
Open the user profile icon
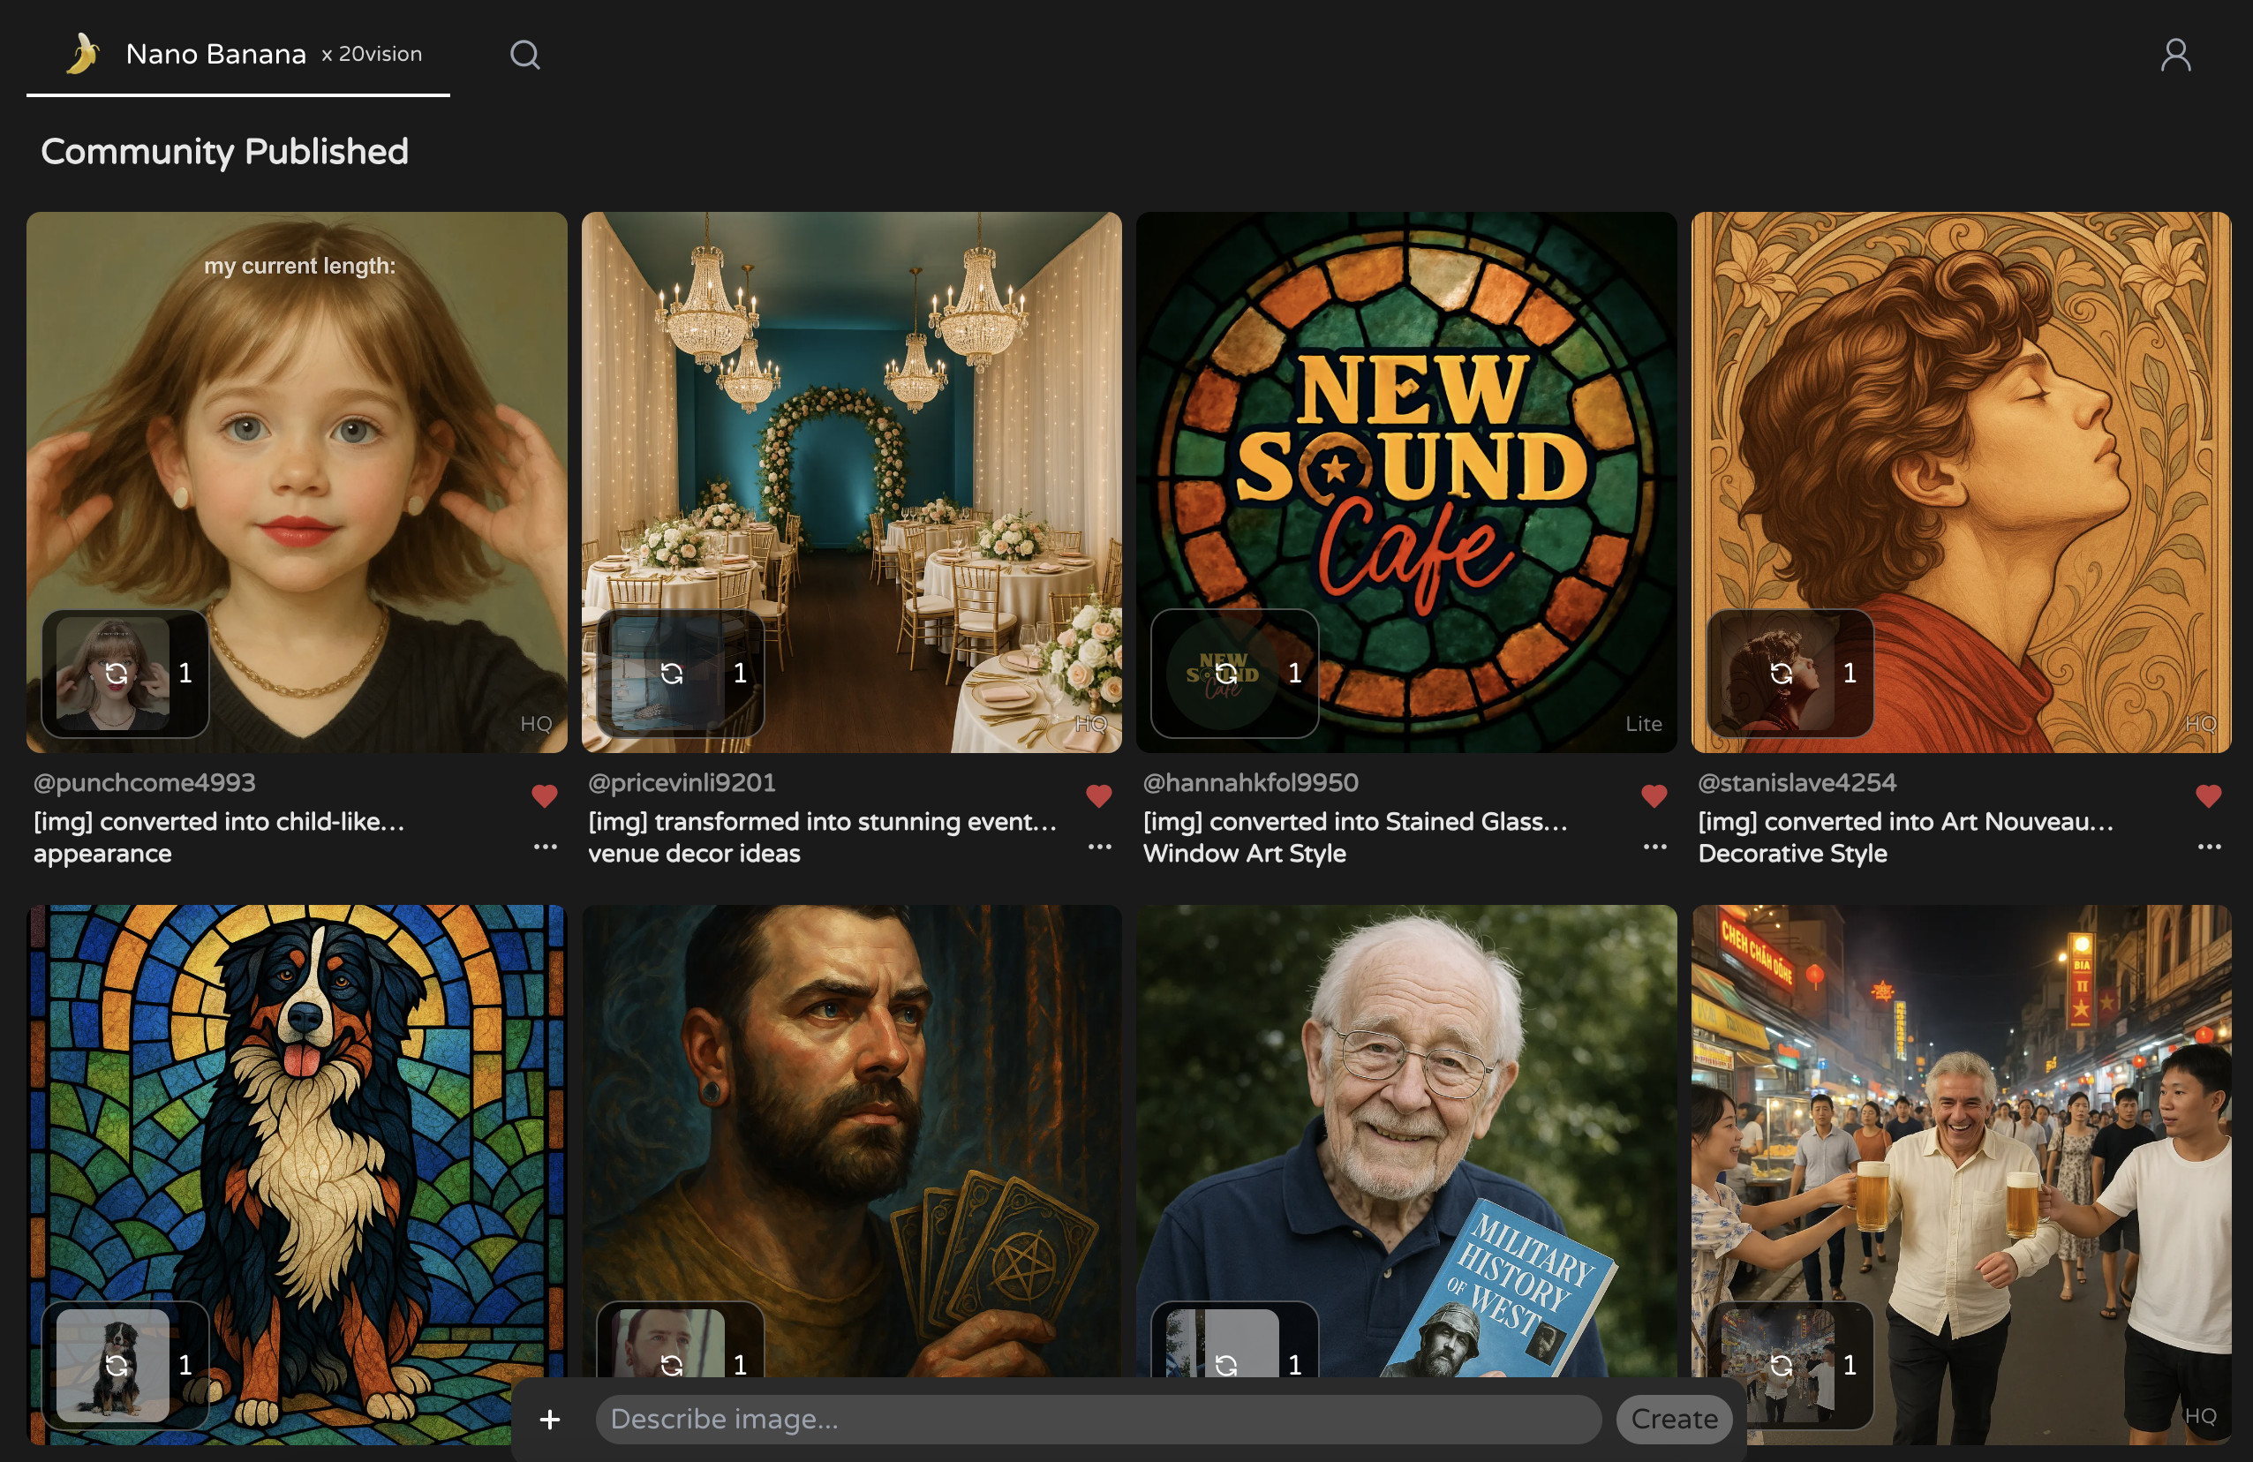point(2174,55)
